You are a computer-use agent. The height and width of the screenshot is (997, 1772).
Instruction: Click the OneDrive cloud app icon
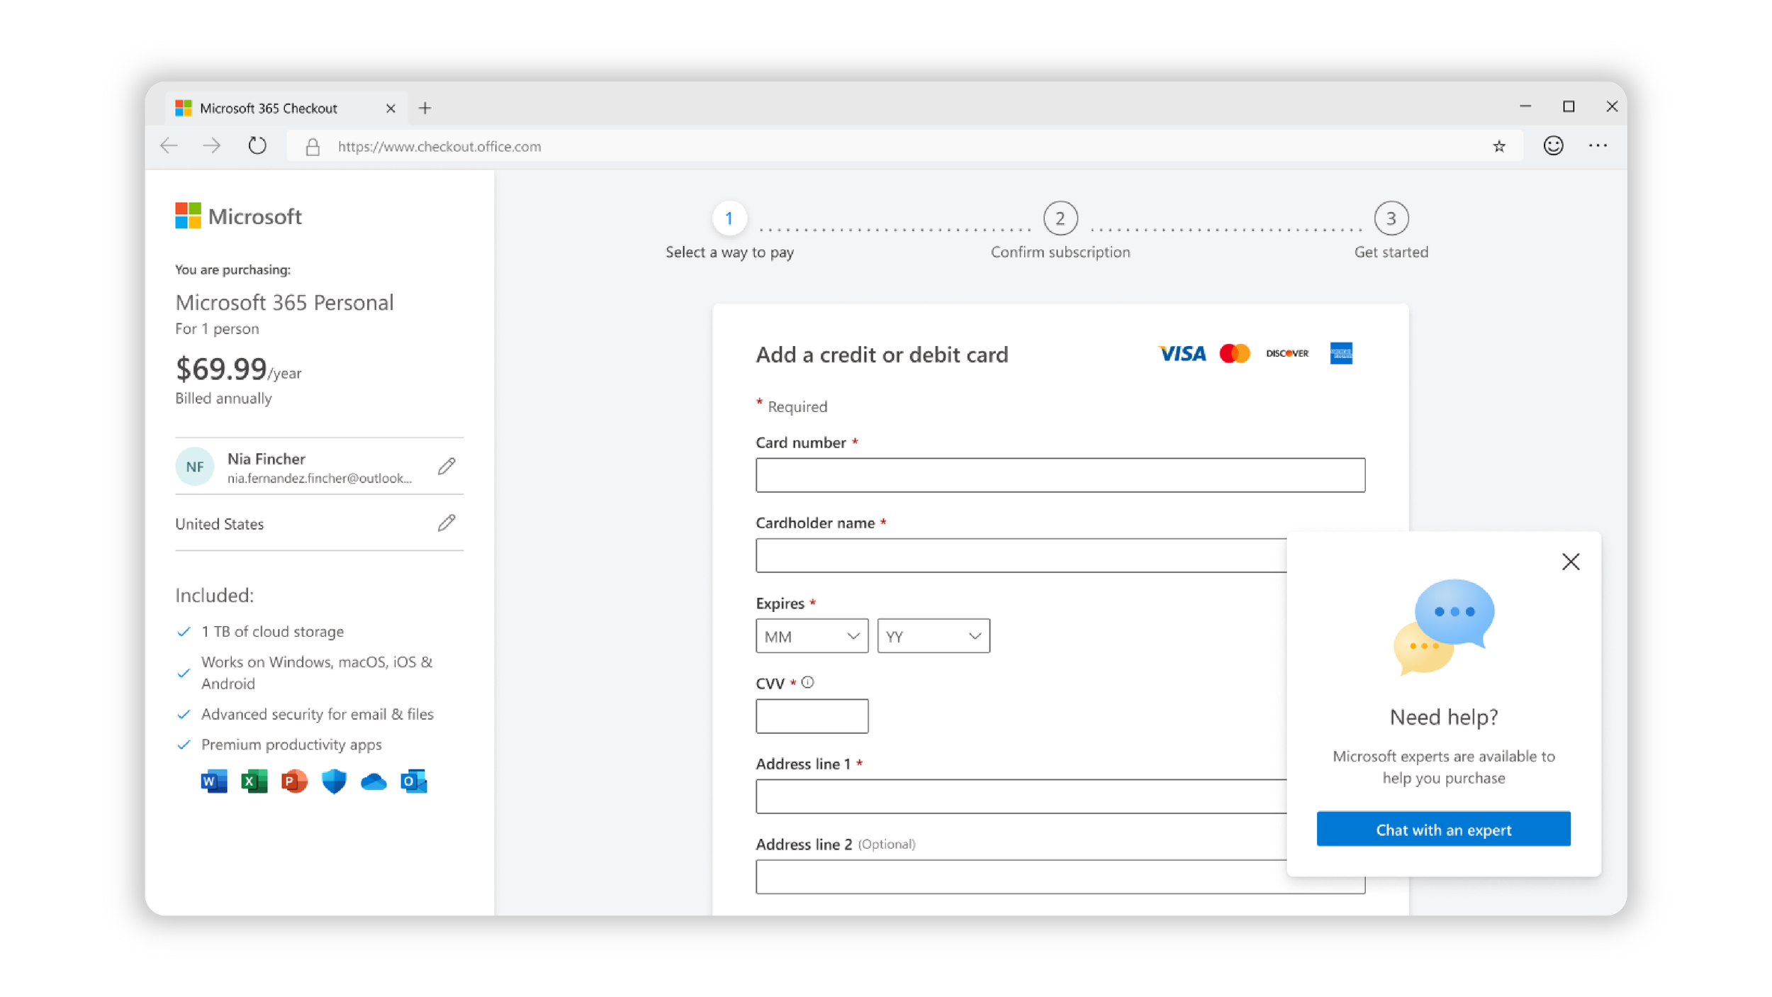[374, 782]
